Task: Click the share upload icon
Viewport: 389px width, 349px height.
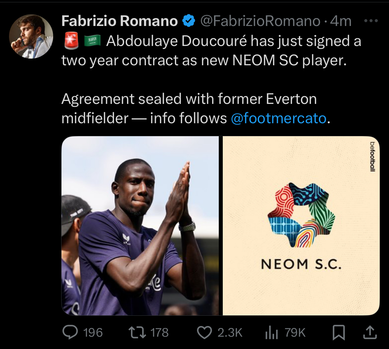Action: point(371,332)
